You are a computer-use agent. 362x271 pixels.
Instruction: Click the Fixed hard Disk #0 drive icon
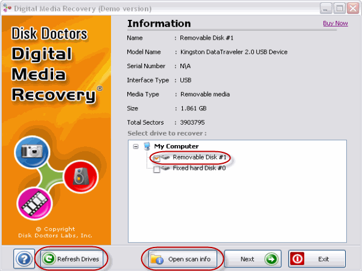pos(165,168)
